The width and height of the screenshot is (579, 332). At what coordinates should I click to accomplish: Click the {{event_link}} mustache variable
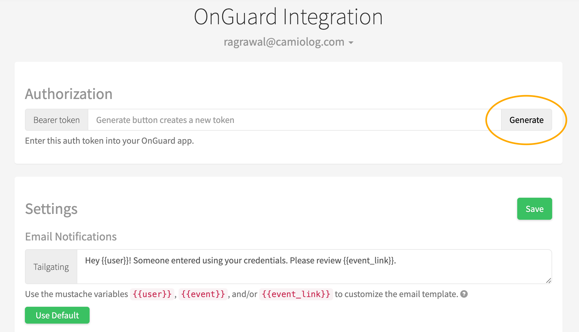(x=296, y=294)
